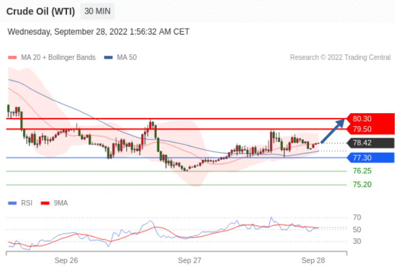Screen dimensions: 395x269
Task: Click the 9MA legend label
Action: click(x=61, y=203)
